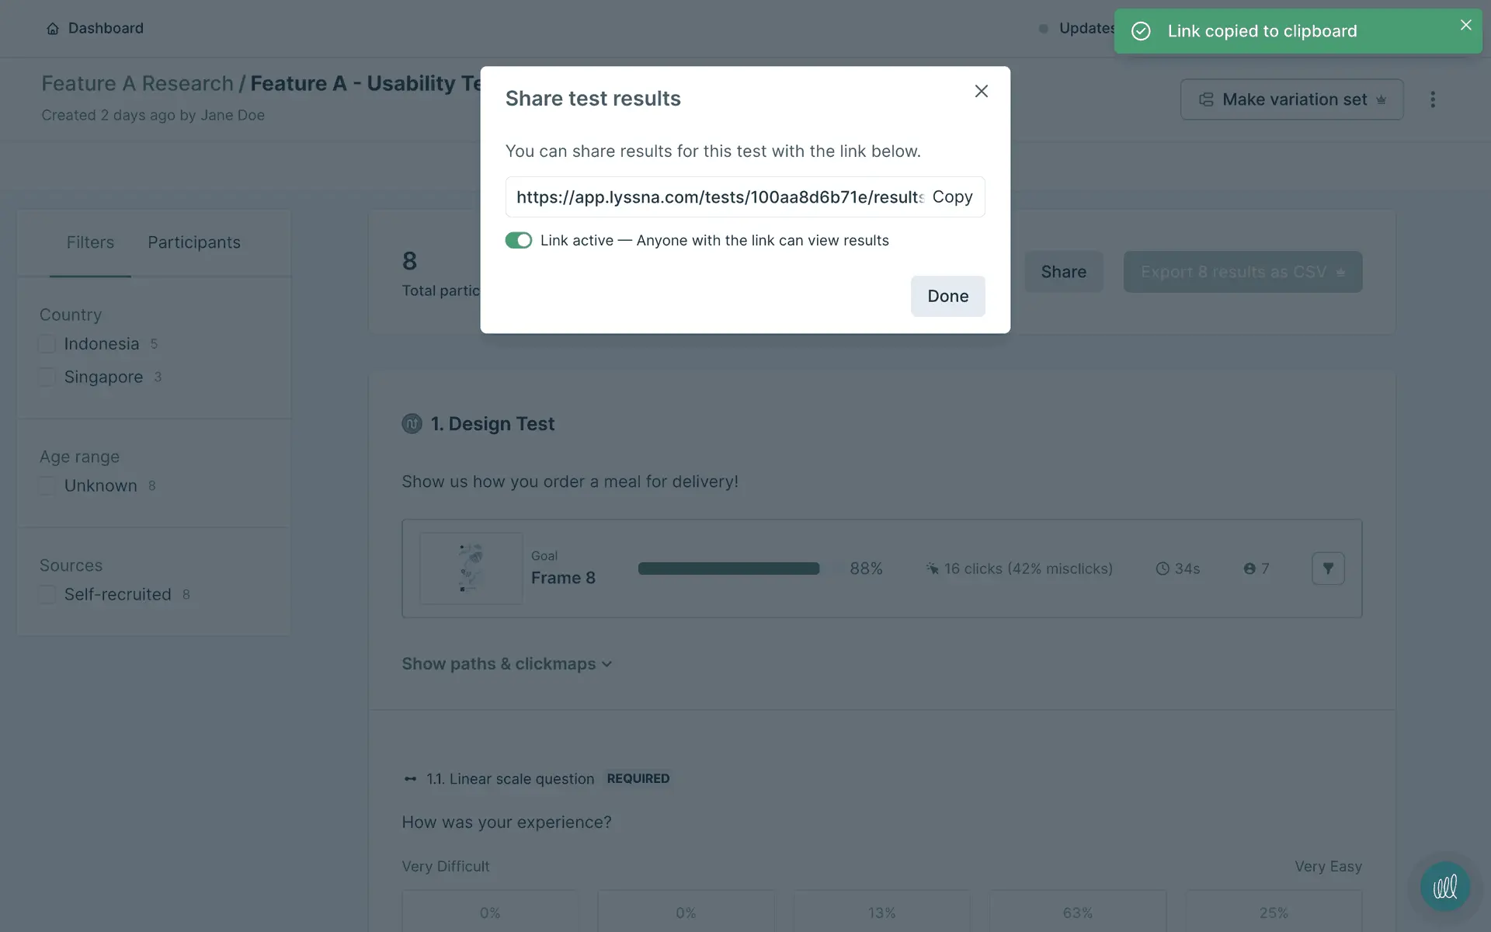Screen dimensions: 1491x932
Task: Check the Self-recruited source filter
Action: pos(47,595)
